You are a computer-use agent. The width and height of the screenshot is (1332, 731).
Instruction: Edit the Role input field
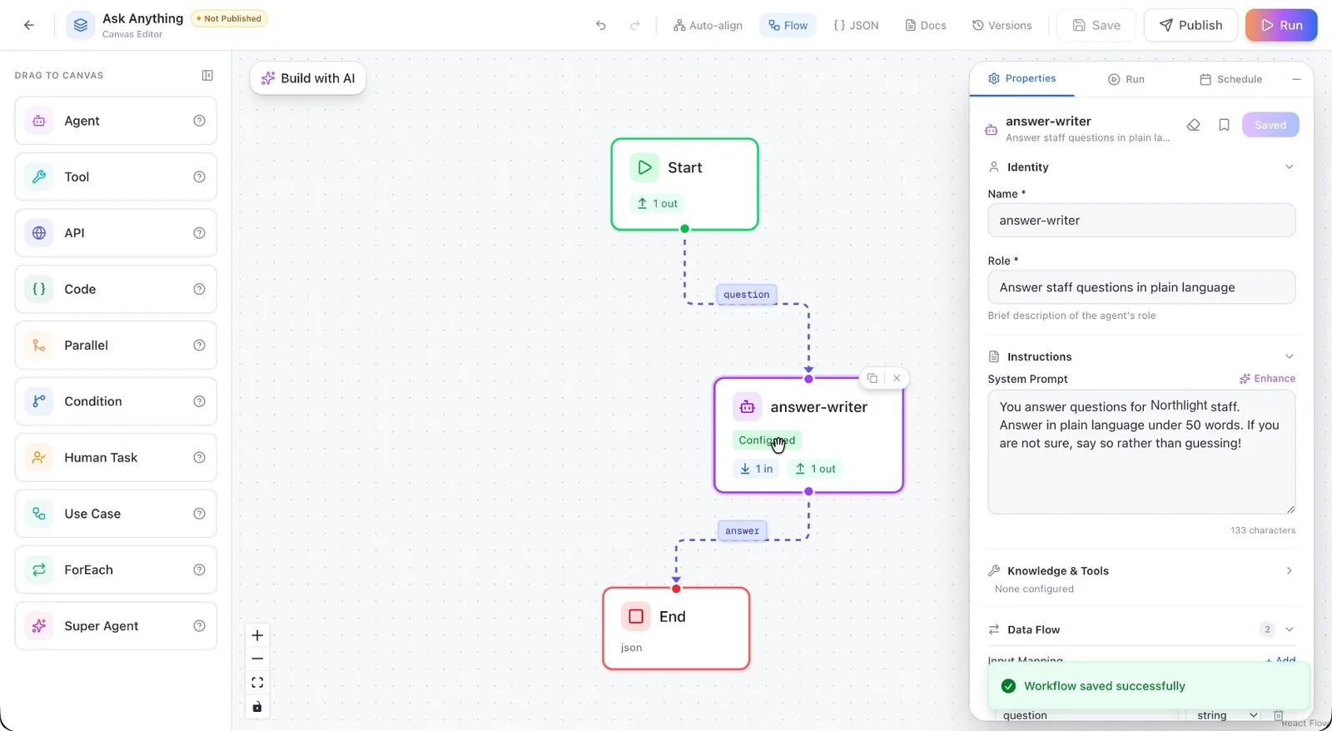1141,287
